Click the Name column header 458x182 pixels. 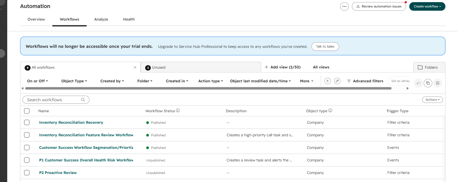[44, 111]
